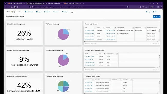The width and height of the screenshot is (167, 94).
Task: Open the Search menu
Action: pos(56,12)
